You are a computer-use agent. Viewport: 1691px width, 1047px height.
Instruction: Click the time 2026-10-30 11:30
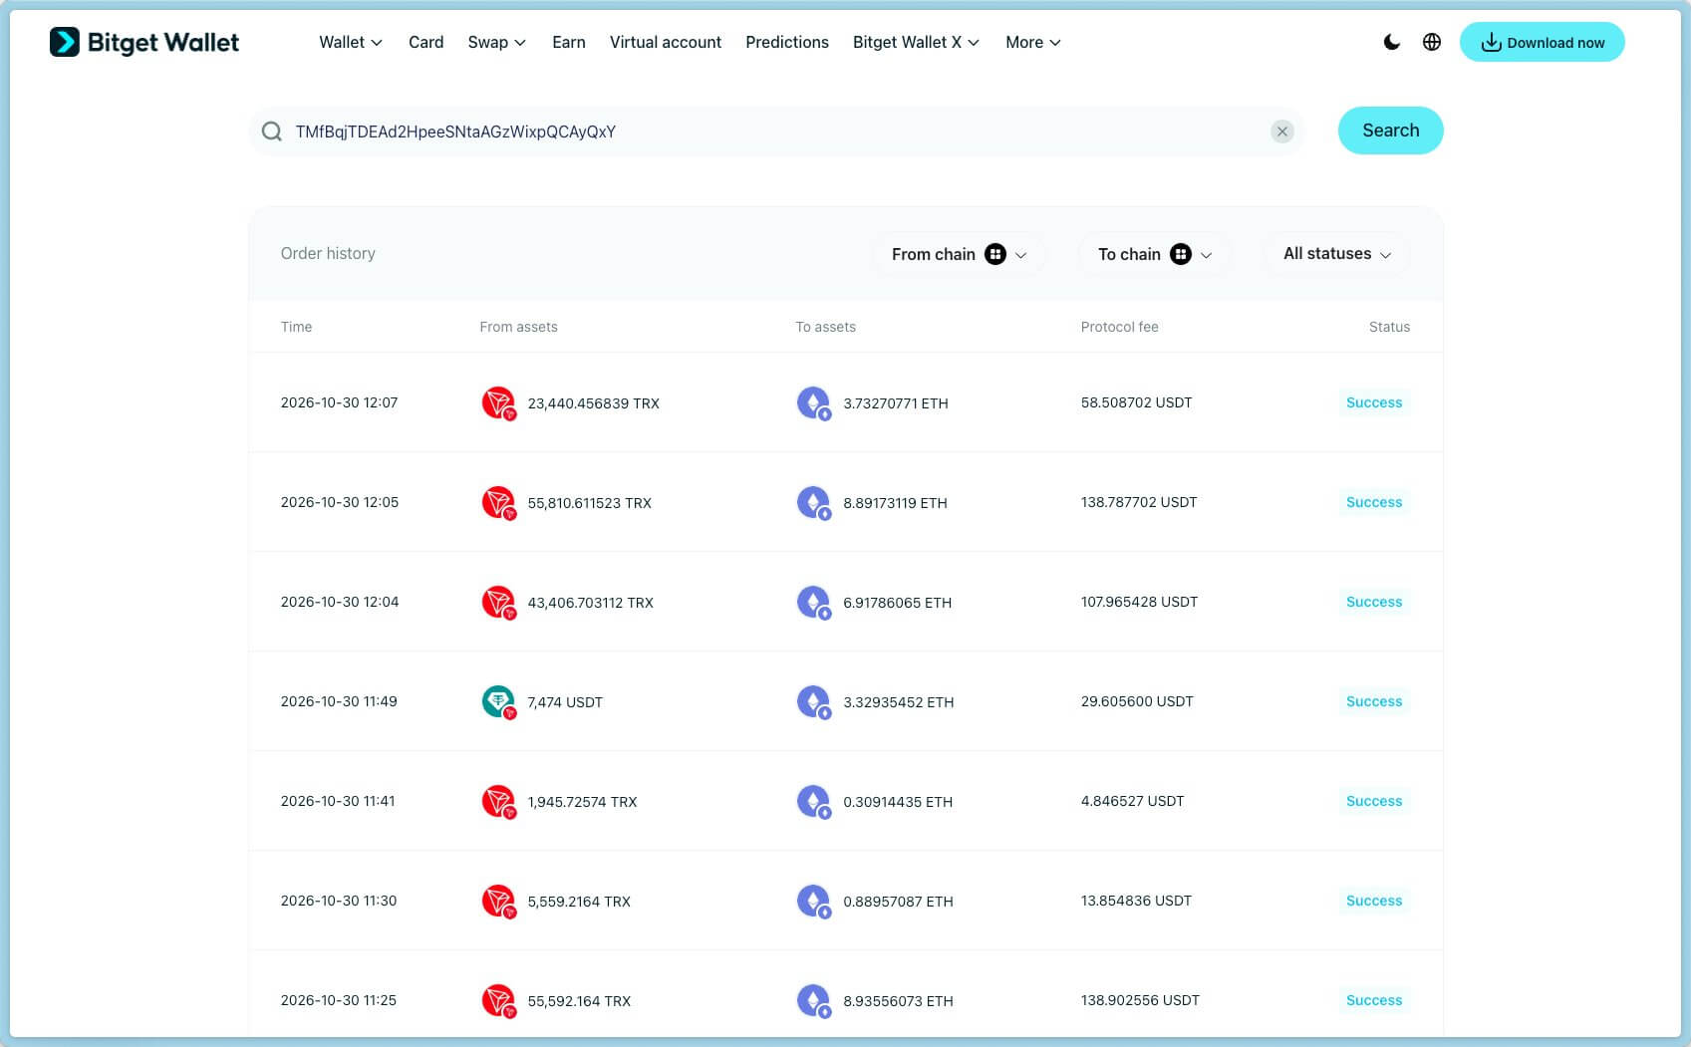pos(339,901)
